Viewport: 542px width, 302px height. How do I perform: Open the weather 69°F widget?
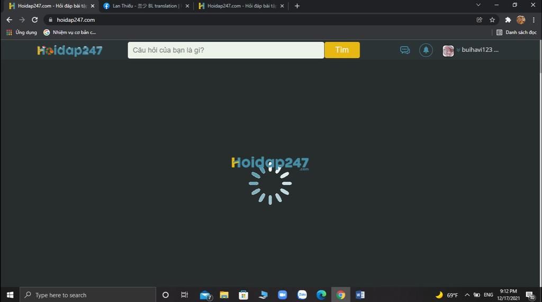pos(447,295)
